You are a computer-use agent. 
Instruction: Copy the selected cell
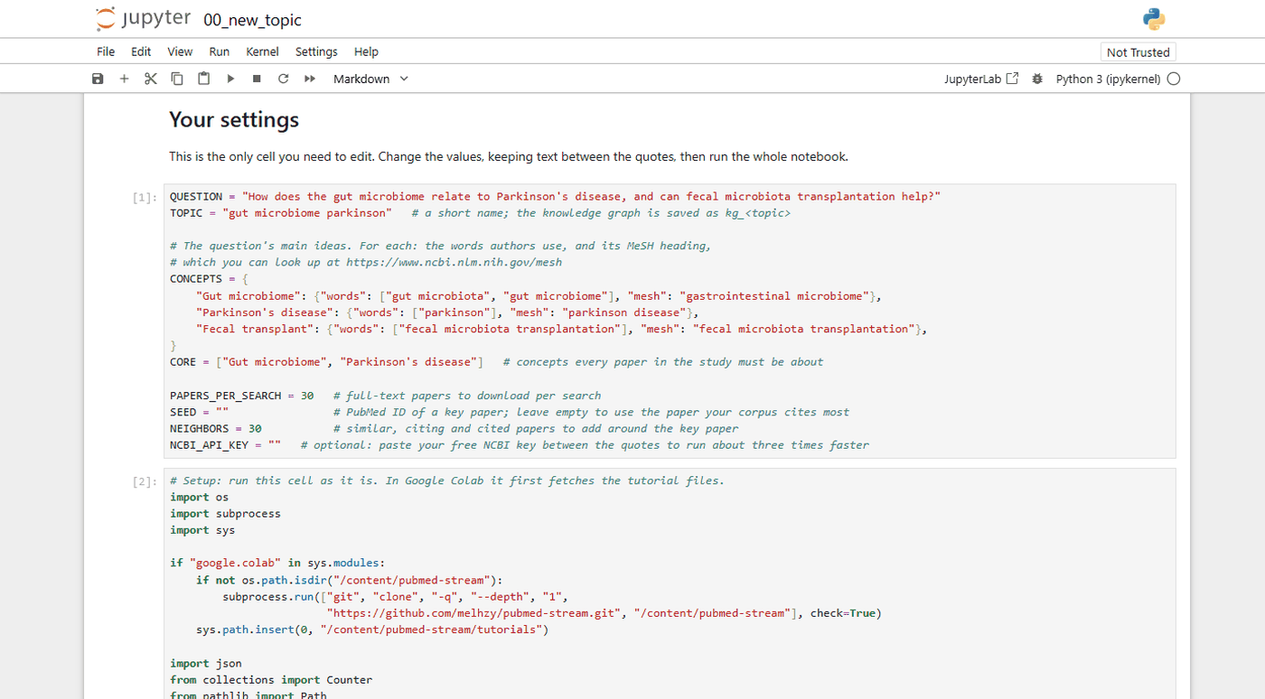[x=177, y=79]
